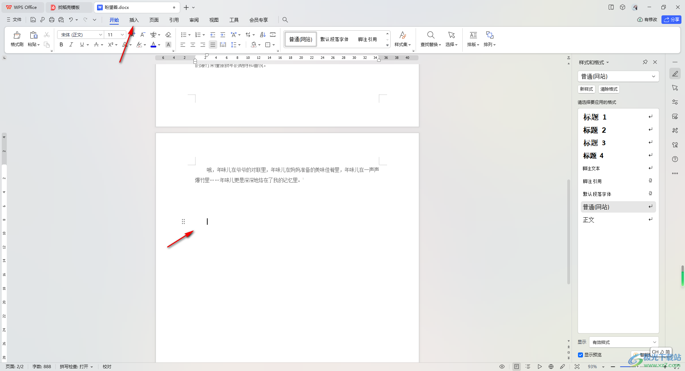Toggle Bold formatting

61,45
